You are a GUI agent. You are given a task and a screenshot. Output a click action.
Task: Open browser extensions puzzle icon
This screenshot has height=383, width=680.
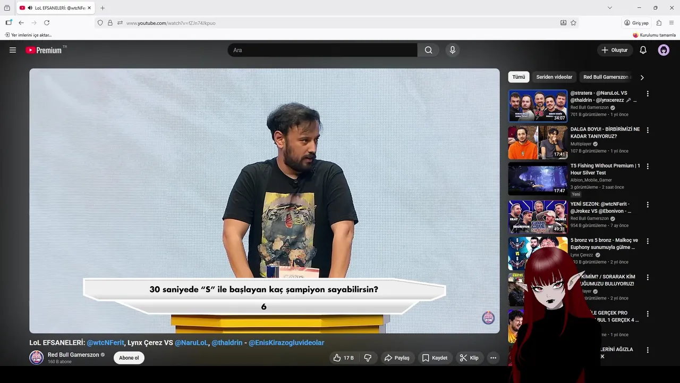[659, 23]
